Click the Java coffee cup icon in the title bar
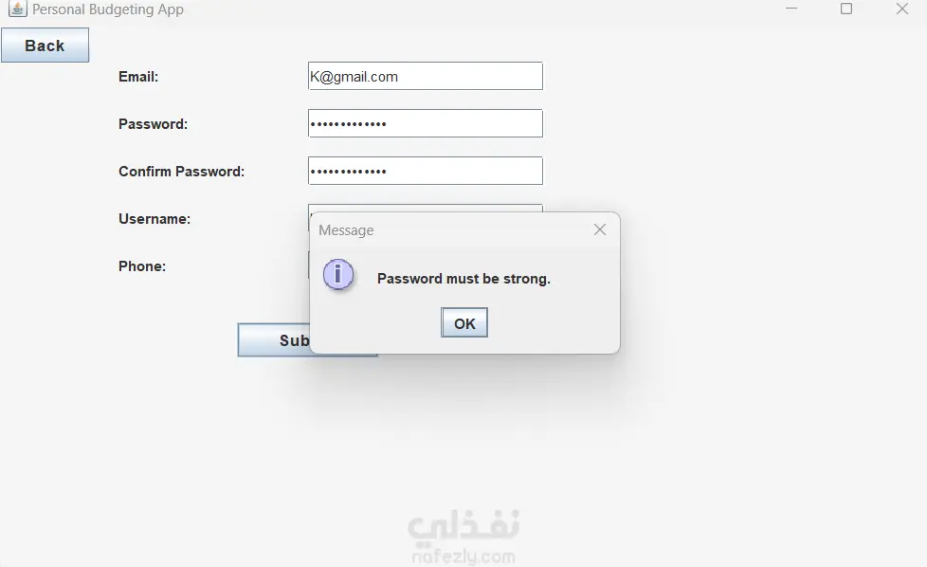This screenshot has height=567, width=927. click(x=17, y=9)
